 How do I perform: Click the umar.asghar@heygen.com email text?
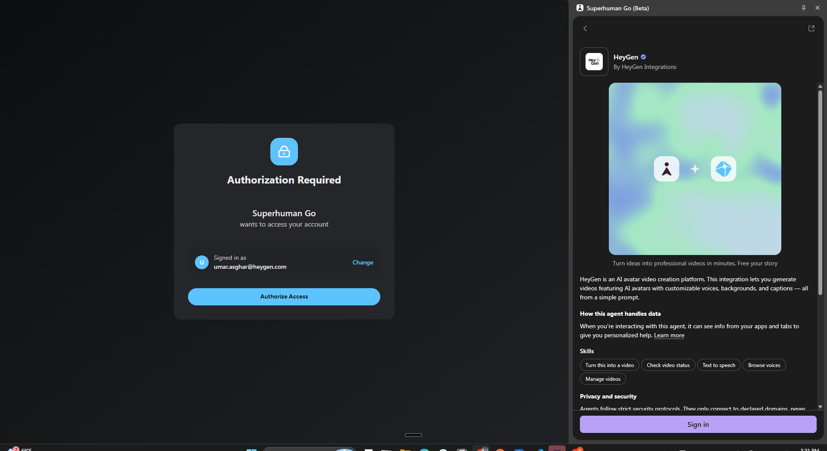coord(250,267)
